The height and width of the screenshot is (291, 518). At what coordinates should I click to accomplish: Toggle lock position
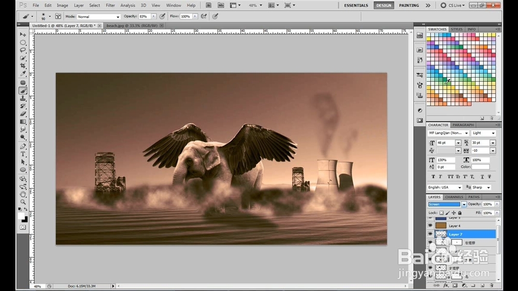(x=454, y=213)
